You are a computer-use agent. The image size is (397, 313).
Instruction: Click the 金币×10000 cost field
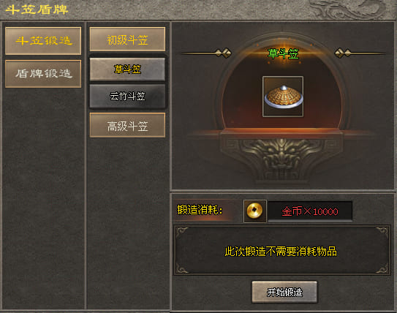coord(310,211)
